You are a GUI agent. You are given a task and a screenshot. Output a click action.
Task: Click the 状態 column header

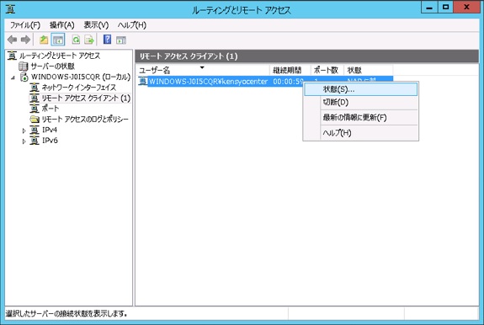coord(368,71)
